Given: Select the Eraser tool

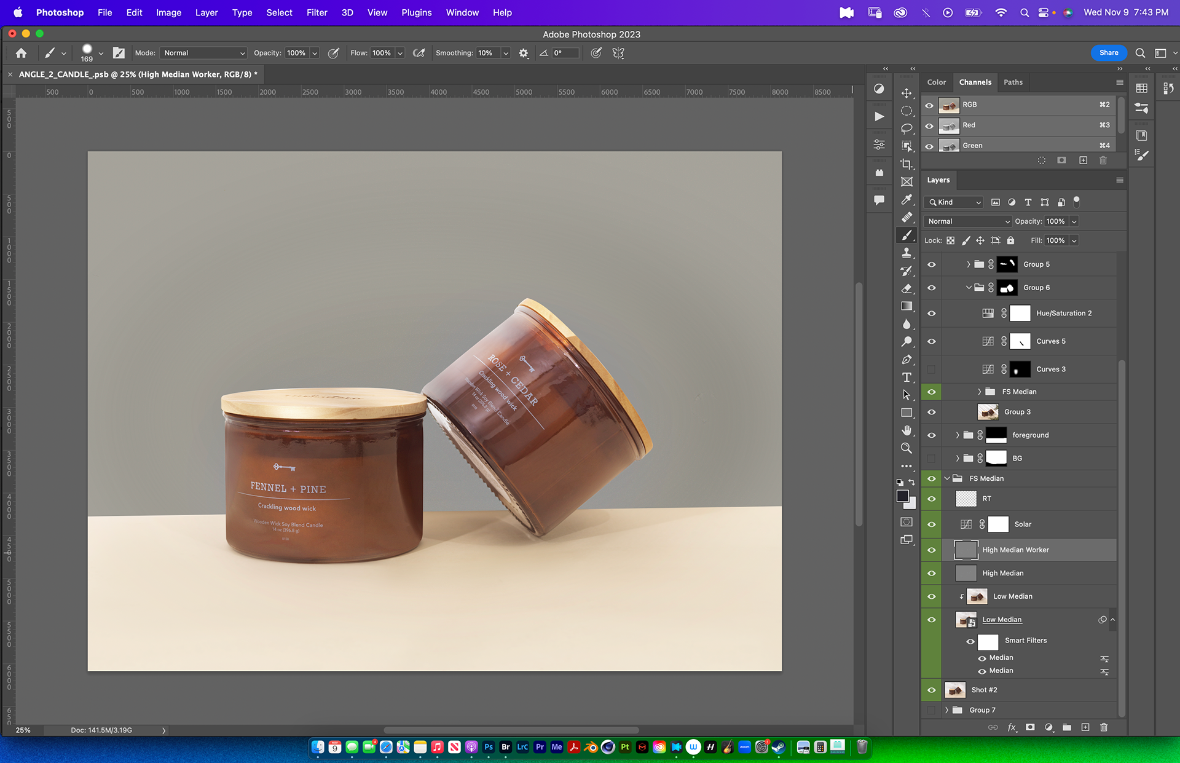Looking at the screenshot, I should tap(907, 288).
